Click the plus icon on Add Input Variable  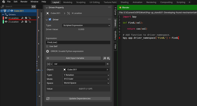(x=48, y=58)
